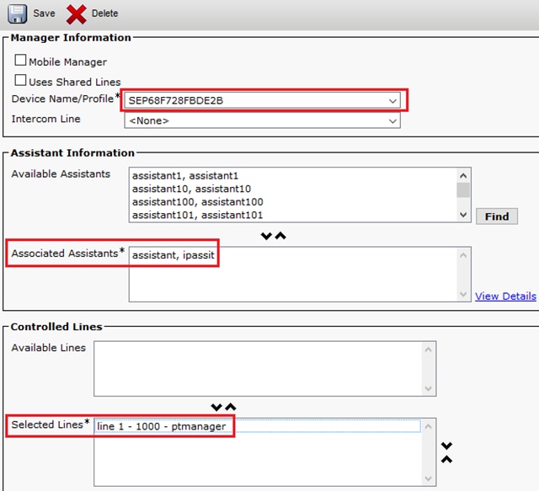Click Selected Lines scrollbar up arrow
Image resolution: width=539 pixels, height=491 pixels.
pos(429,427)
